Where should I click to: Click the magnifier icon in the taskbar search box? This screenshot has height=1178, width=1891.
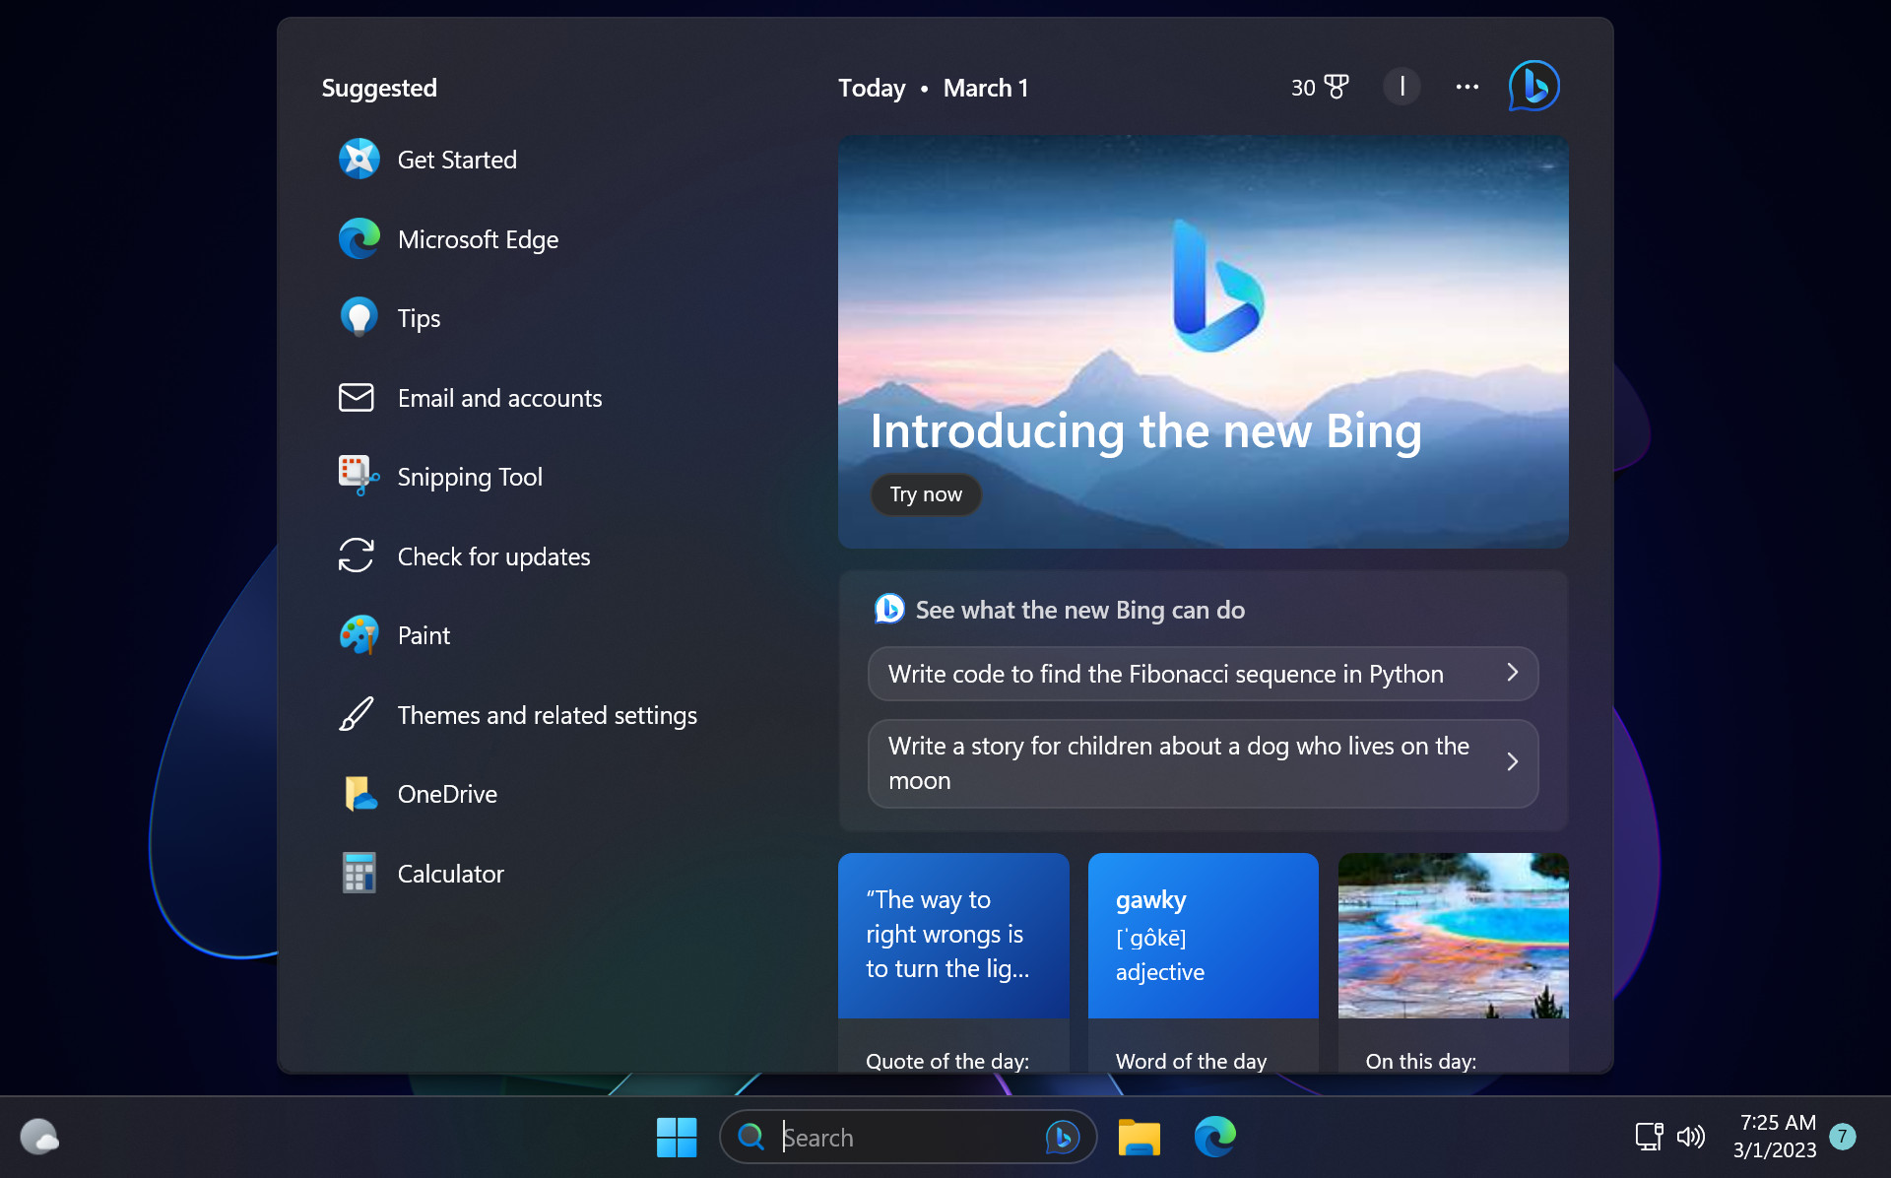751,1137
